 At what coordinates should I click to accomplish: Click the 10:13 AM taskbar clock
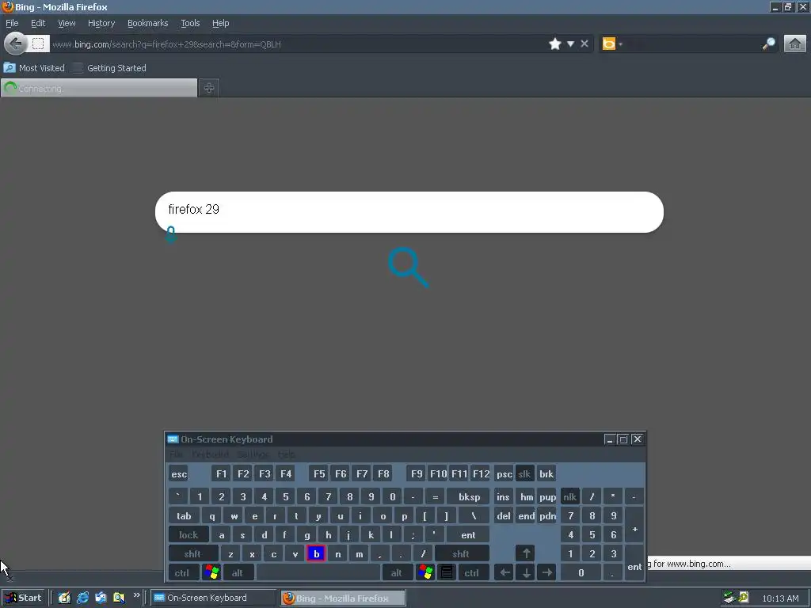coord(780,598)
